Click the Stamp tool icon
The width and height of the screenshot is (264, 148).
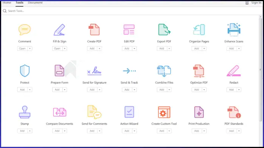click(x=25, y=112)
